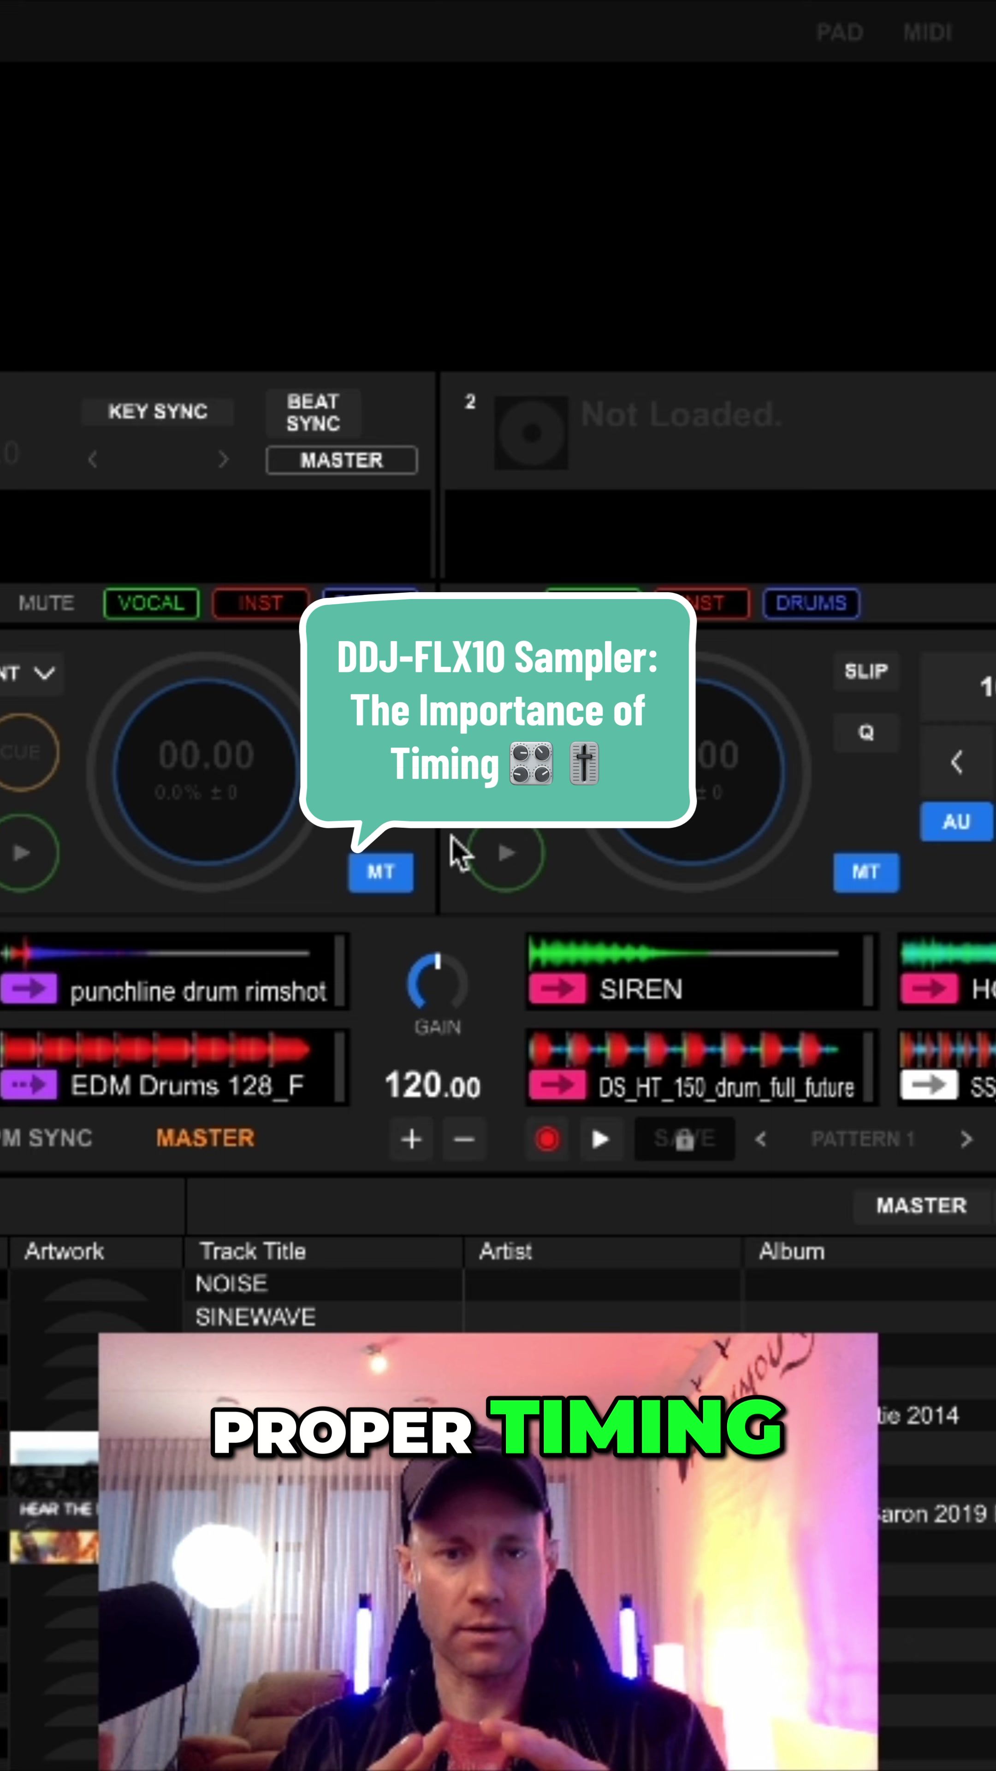Play deck 2 with the round play button
The height and width of the screenshot is (1771, 996).
[x=507, y=852]
